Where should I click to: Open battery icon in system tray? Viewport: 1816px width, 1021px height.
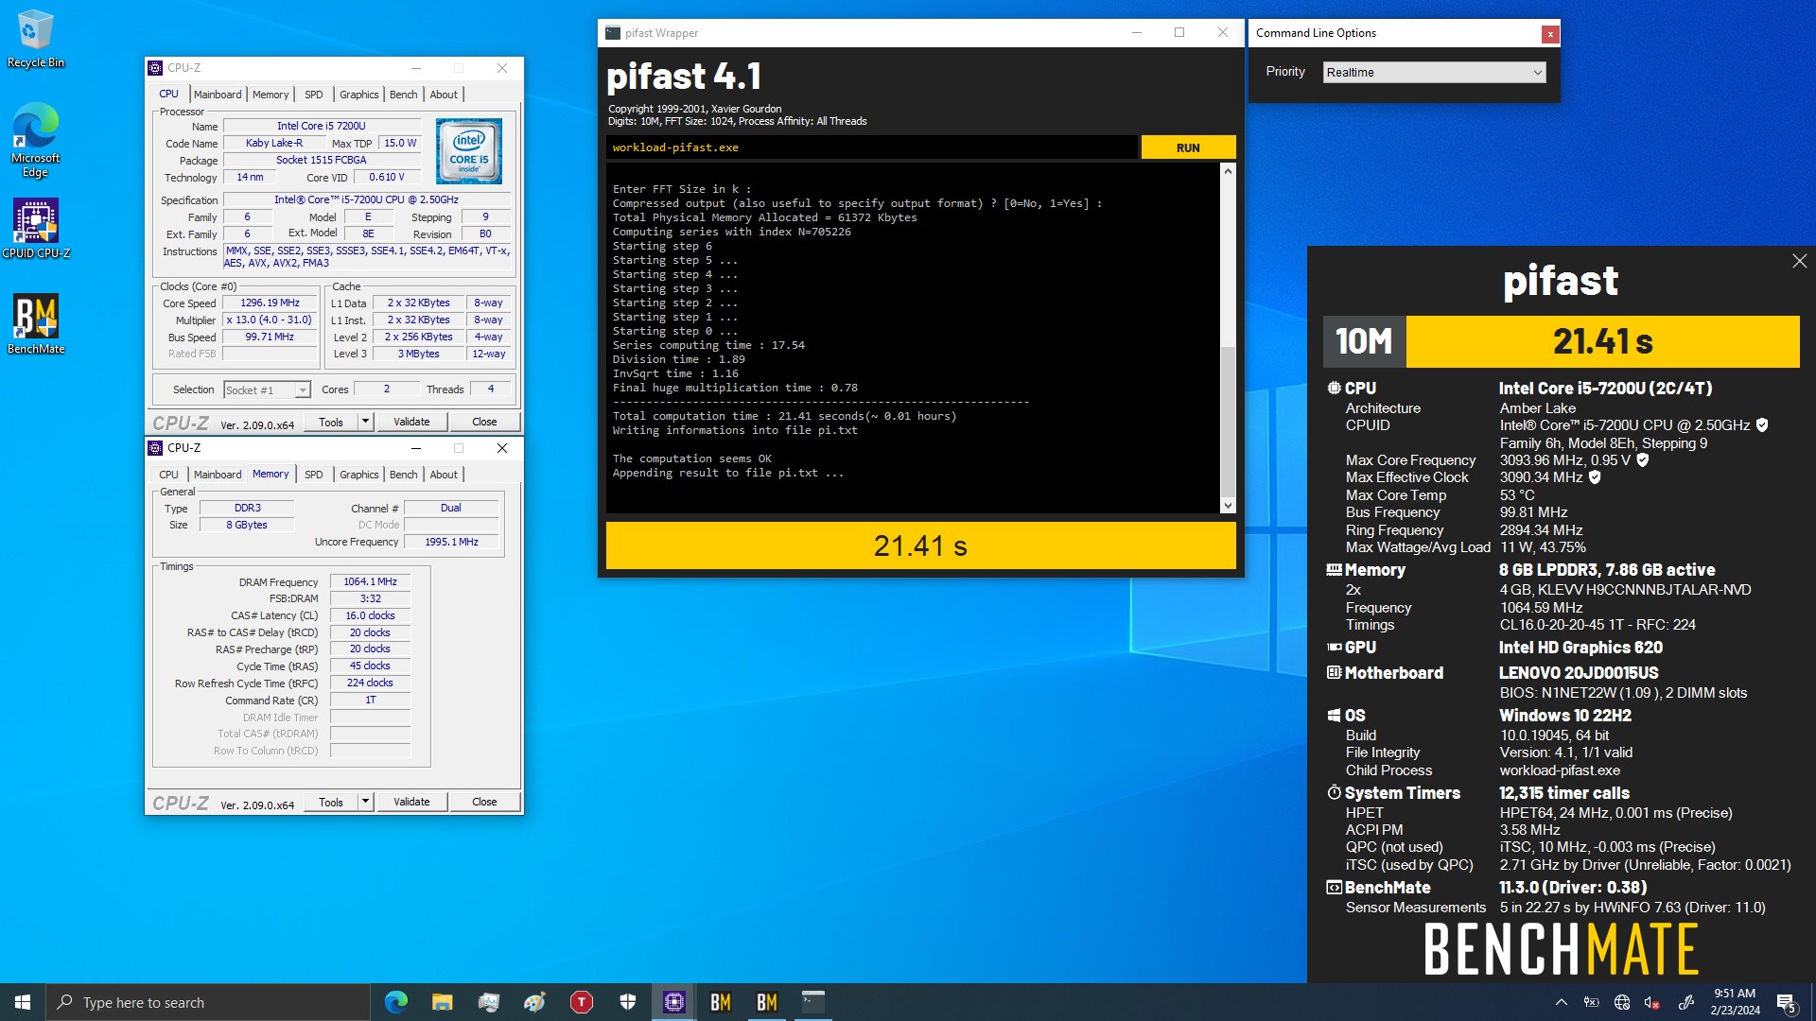pos(1591,1002)
